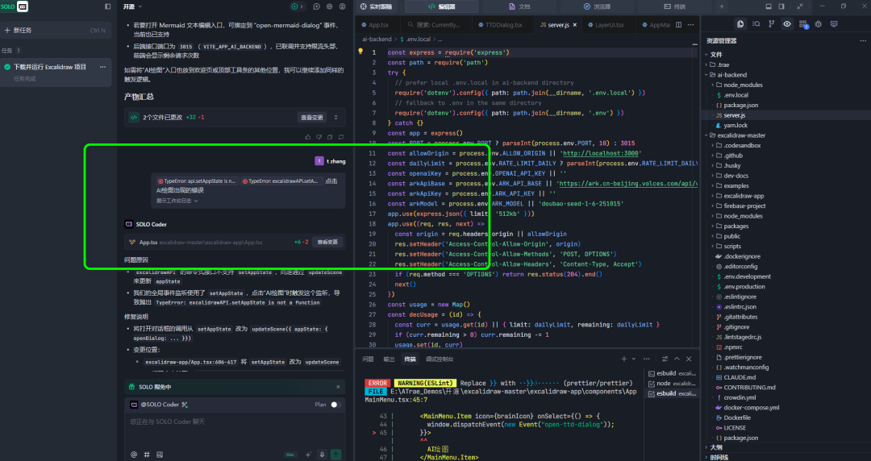Viewport: 871px width, 461px height.
Task: Select the node terminal session entry
Action: [672, 384]
